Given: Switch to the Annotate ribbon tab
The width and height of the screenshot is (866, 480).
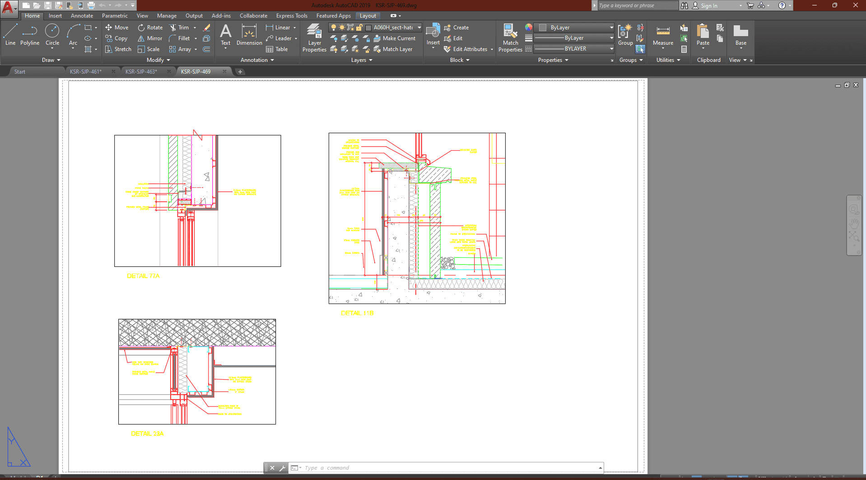Looking at the screenshot, I should click(x=82, y=16).
